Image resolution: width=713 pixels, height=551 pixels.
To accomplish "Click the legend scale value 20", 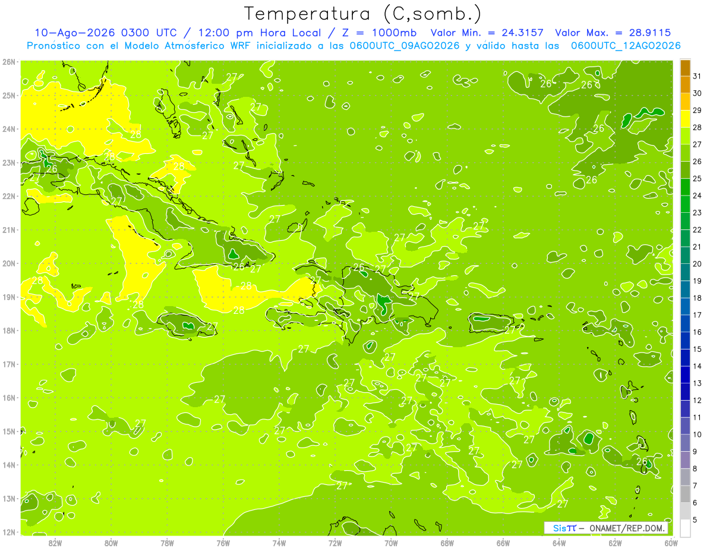I will coord(697,264).
